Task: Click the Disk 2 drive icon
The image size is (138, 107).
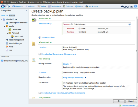Action: coord(80,32)
